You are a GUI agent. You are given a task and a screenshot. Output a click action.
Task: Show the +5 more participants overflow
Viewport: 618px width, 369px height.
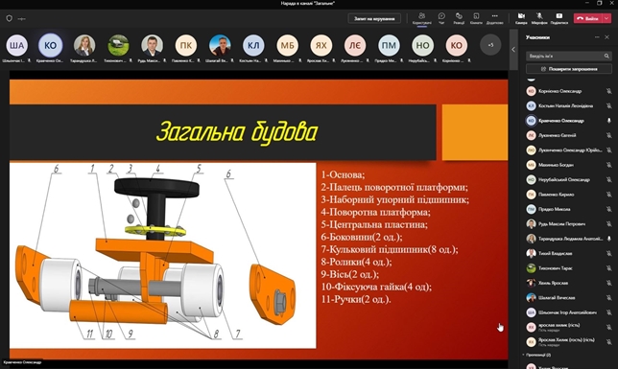pos(490,45)
